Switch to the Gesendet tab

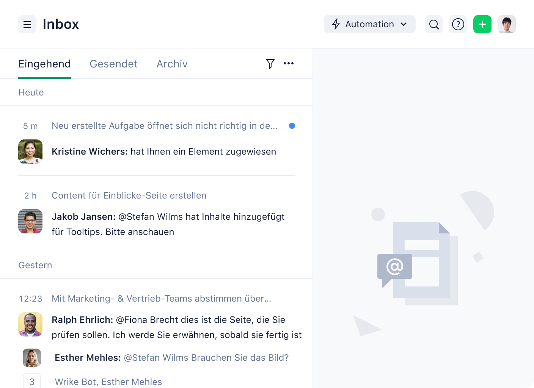113,64
